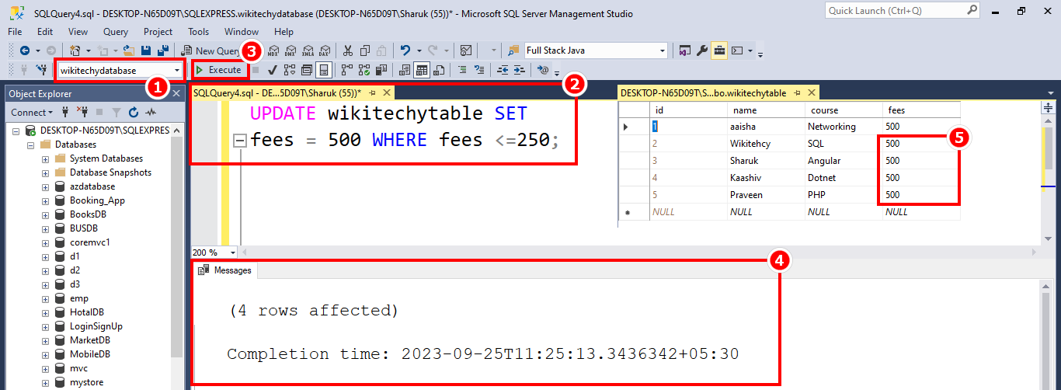1061x390 pixels.
Task: Expand the Booking_App database node
Action: tap(46, 200)
